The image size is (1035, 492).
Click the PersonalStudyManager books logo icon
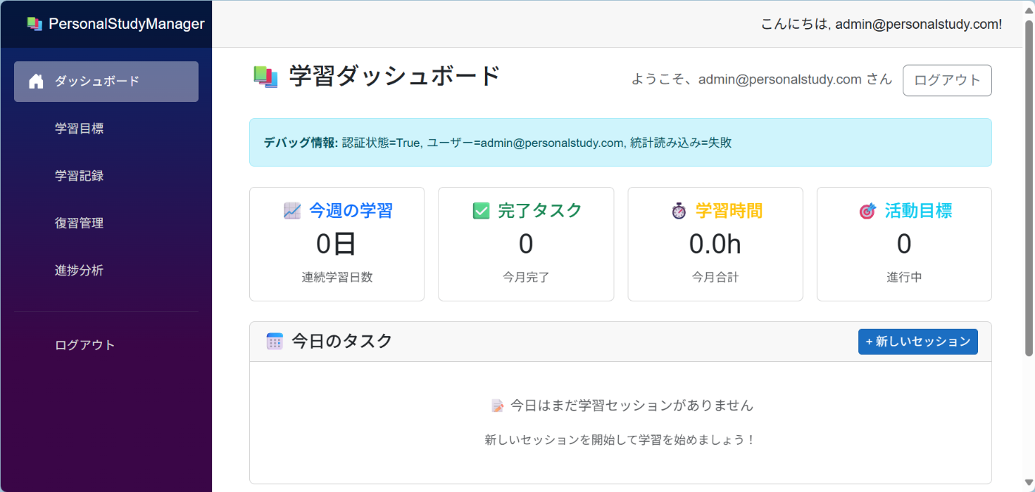point(34,24)
